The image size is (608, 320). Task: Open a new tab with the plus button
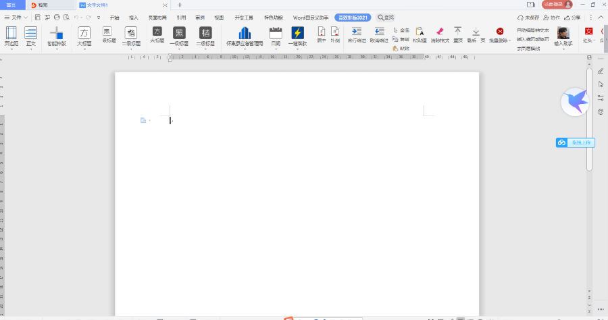click(179, 5)
